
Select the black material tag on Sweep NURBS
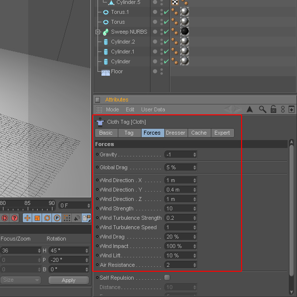185,31
